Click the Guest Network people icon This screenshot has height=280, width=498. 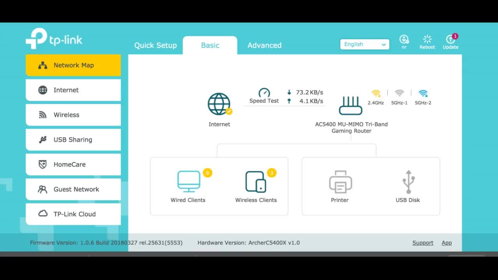coord(43,189)
